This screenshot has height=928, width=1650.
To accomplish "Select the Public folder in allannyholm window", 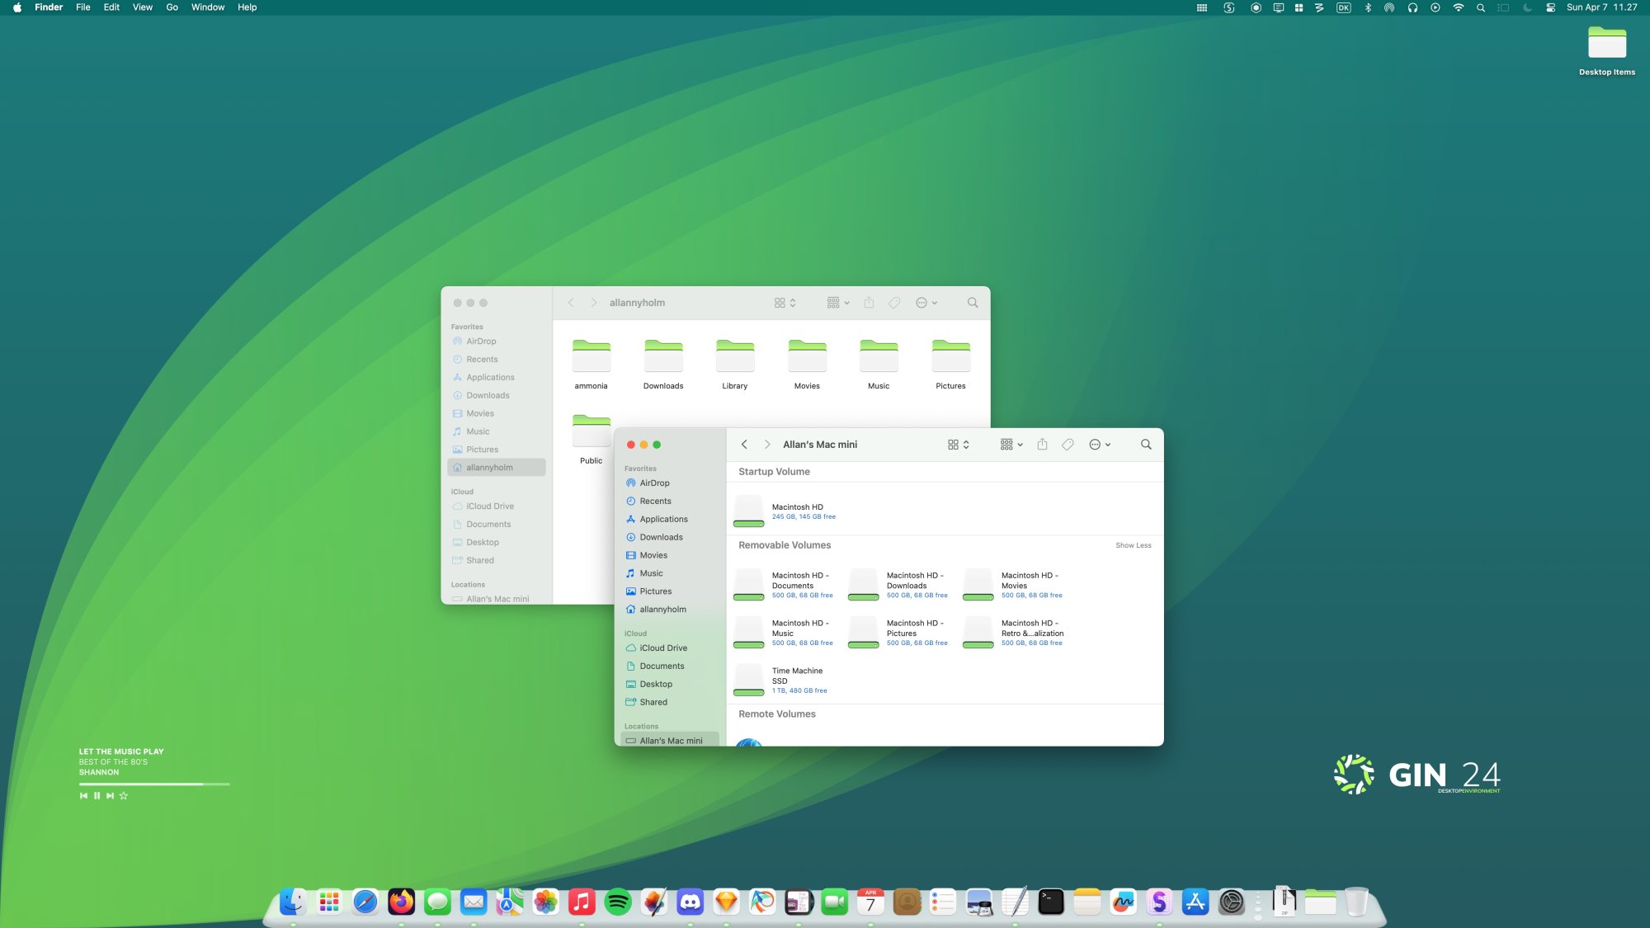I will click(x=592, y=439).
